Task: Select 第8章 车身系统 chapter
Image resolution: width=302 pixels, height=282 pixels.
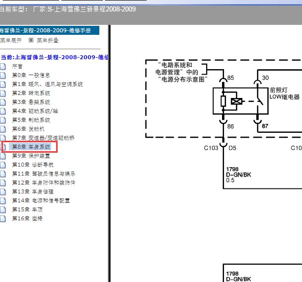Action: click(31, 147)
